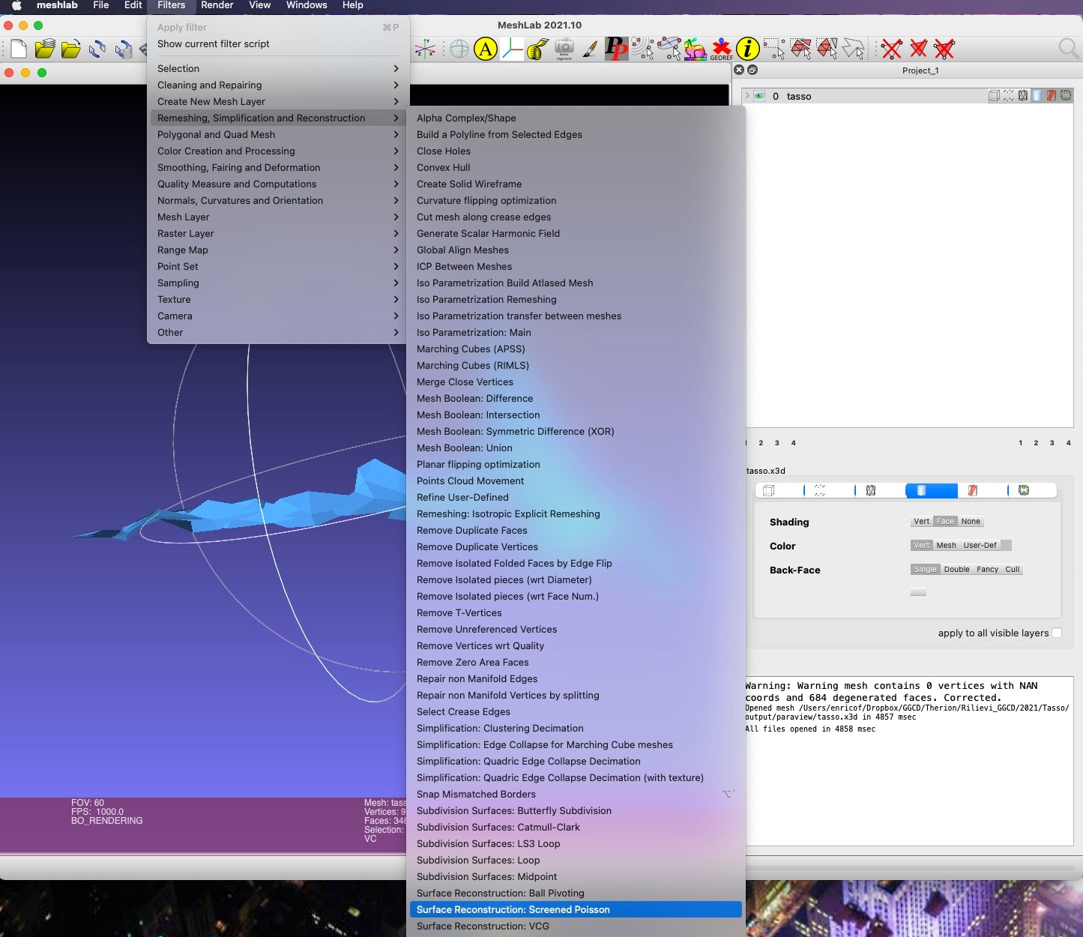Open Cleaning and Repairing submenu
The width and height of the screenshot is (1083, 937).
[278, 85]
